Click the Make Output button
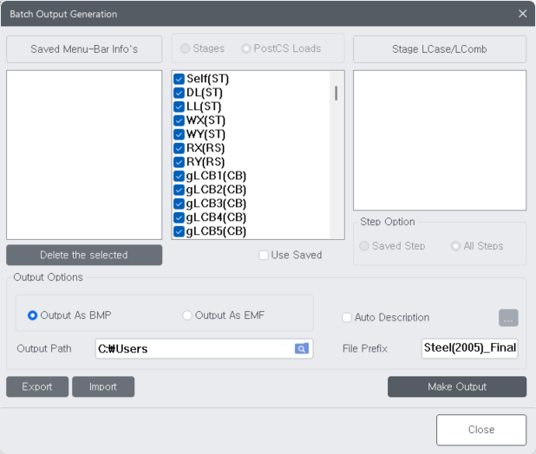The image size is (536, 454). pos(456,386)
